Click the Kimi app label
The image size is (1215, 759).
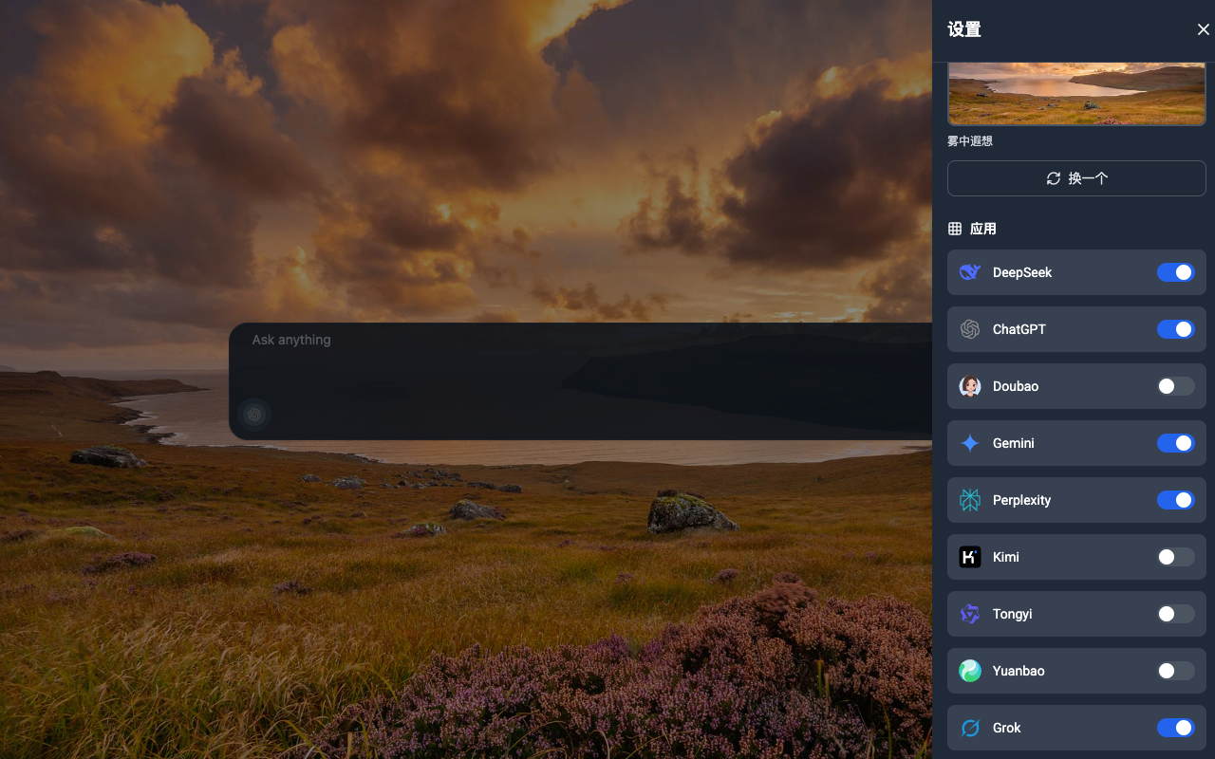tap(1006, 557)
